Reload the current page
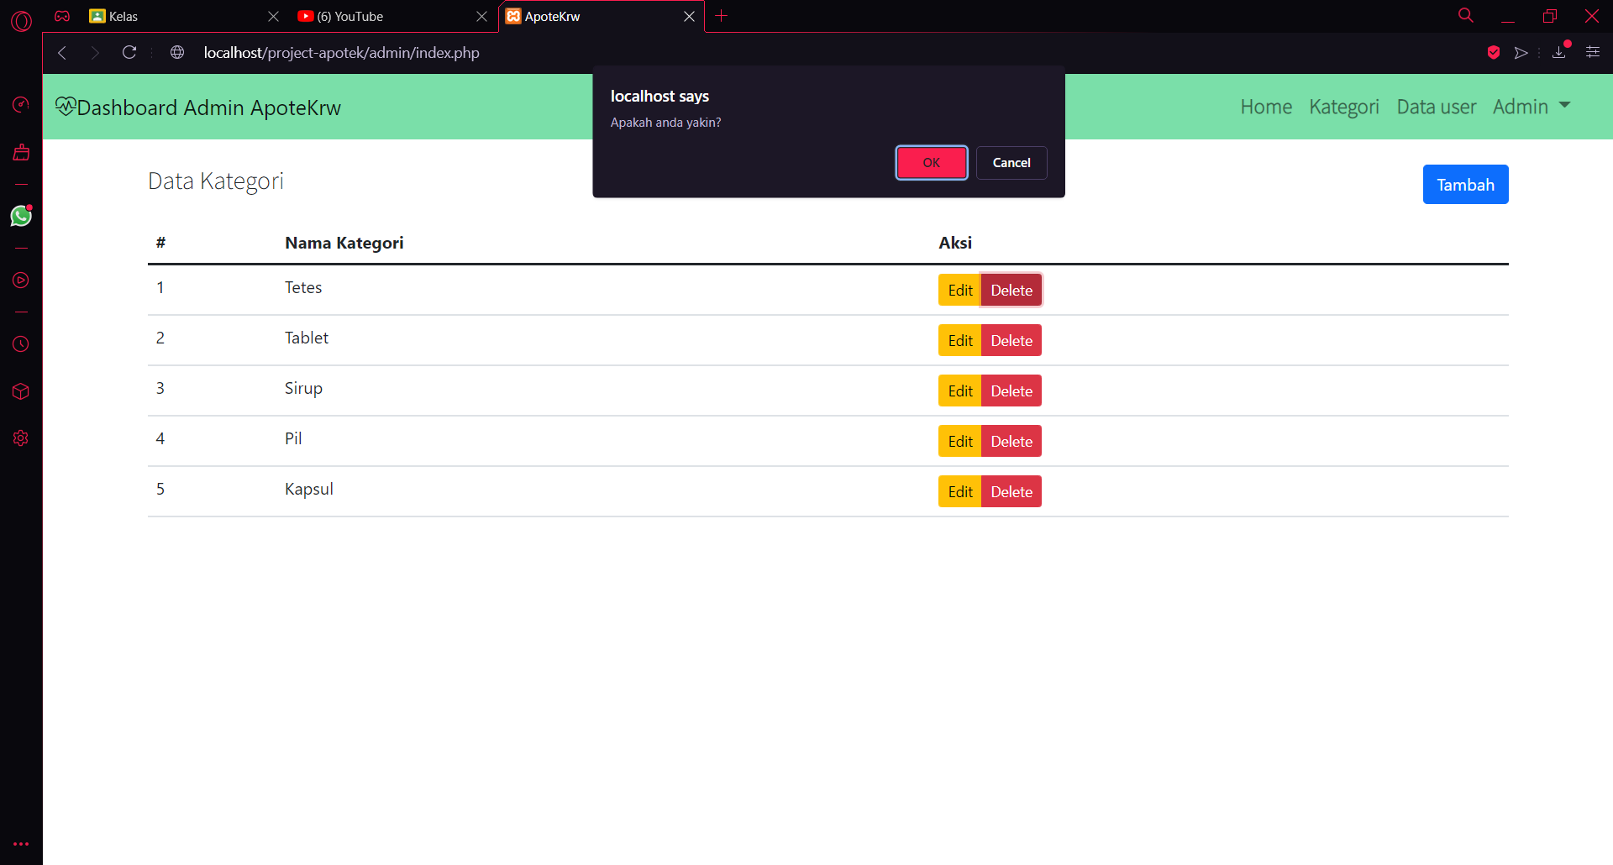The image size is (1613, 865). point(129,52)
